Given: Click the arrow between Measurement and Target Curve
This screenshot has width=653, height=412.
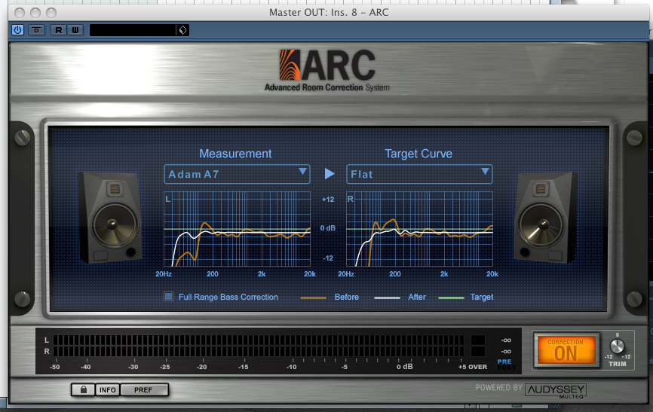Looking at the screenshot, I should click(x=330, y=173).
